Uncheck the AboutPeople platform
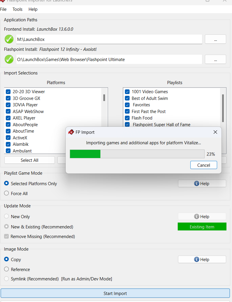The width and height of the screenshot is (232, 302). pyautogui.click(x=8, y=125)
